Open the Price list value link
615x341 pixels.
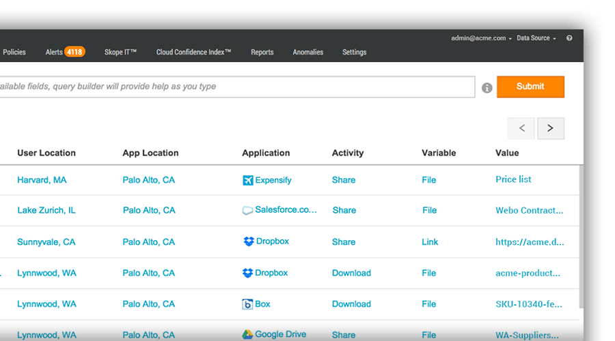pyautogui.click(x=513, y=179)
